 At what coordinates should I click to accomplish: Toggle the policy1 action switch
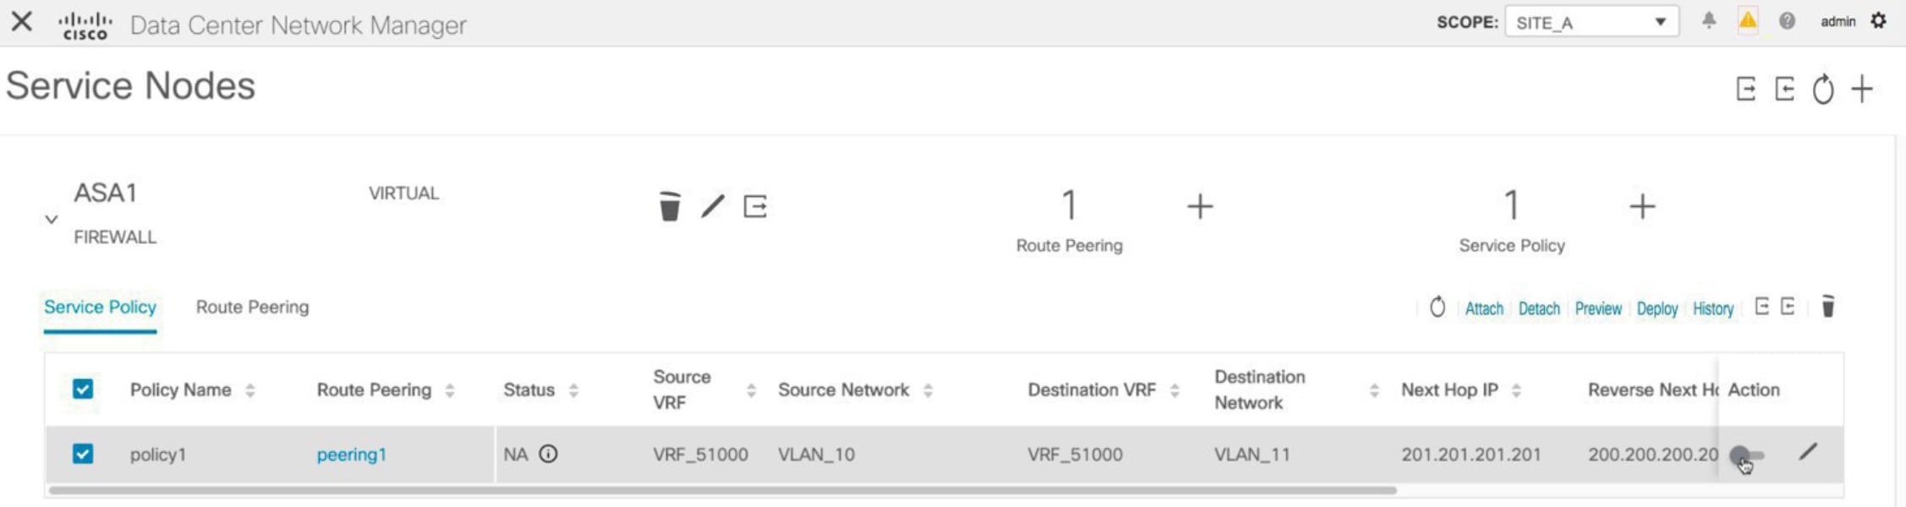1747,456
